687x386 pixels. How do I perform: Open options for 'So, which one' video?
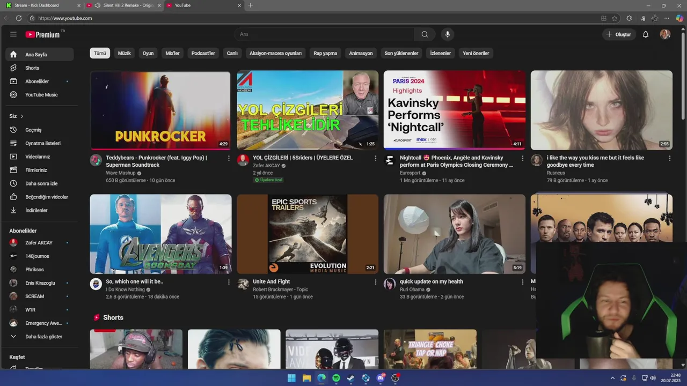click(x=229, y=282)
